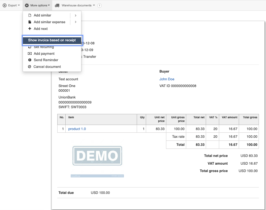
Task: Click the warehouse truck icon
Action: click(x=57, y=5)
